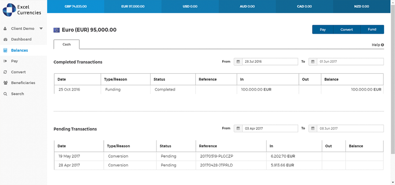The image size is (395, 185).
Task: Open calendar icon for Completed To date
Action: [x=313, y=62]
